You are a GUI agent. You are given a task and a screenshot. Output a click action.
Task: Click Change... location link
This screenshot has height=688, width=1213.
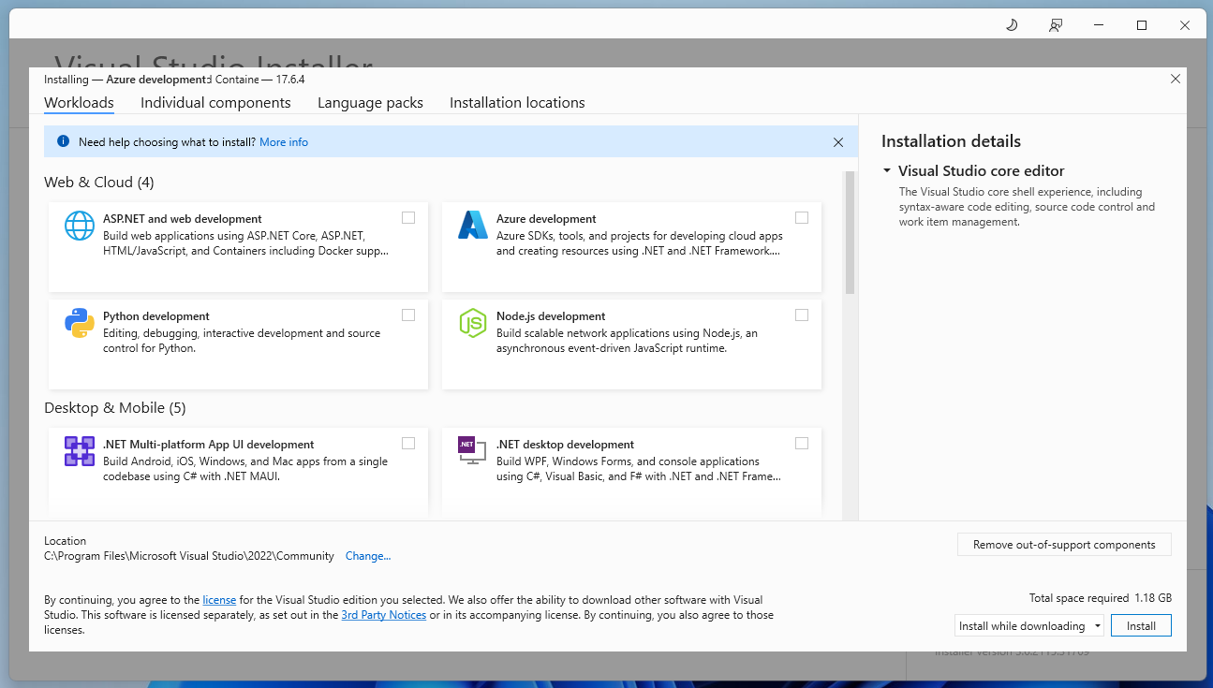[368, 556]
